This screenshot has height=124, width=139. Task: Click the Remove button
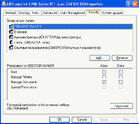tap(122, 58)
